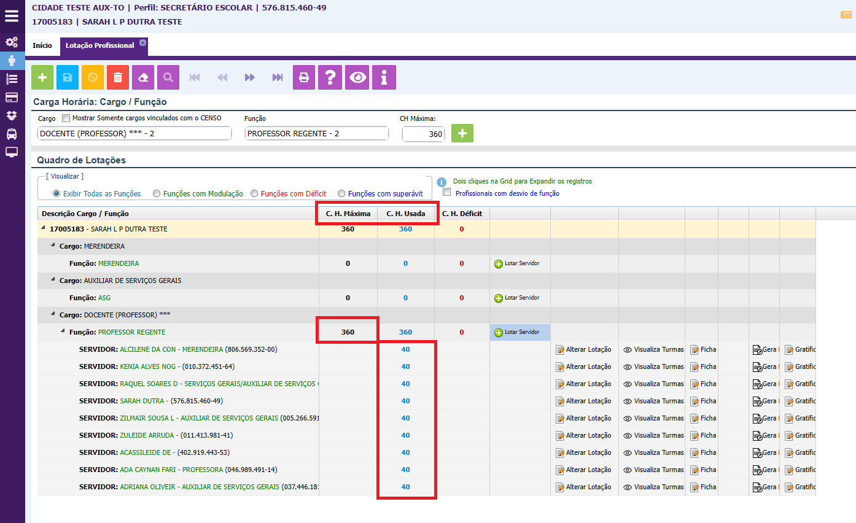Click the eraser clear icon in toolbar
Image resolution: width=856 pixels, height=523 pixels.
coord(143,77)
